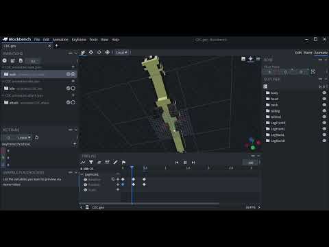Jump to previous keyframe in timeline
Screen dimensions: 329x247
coord(177,163)
